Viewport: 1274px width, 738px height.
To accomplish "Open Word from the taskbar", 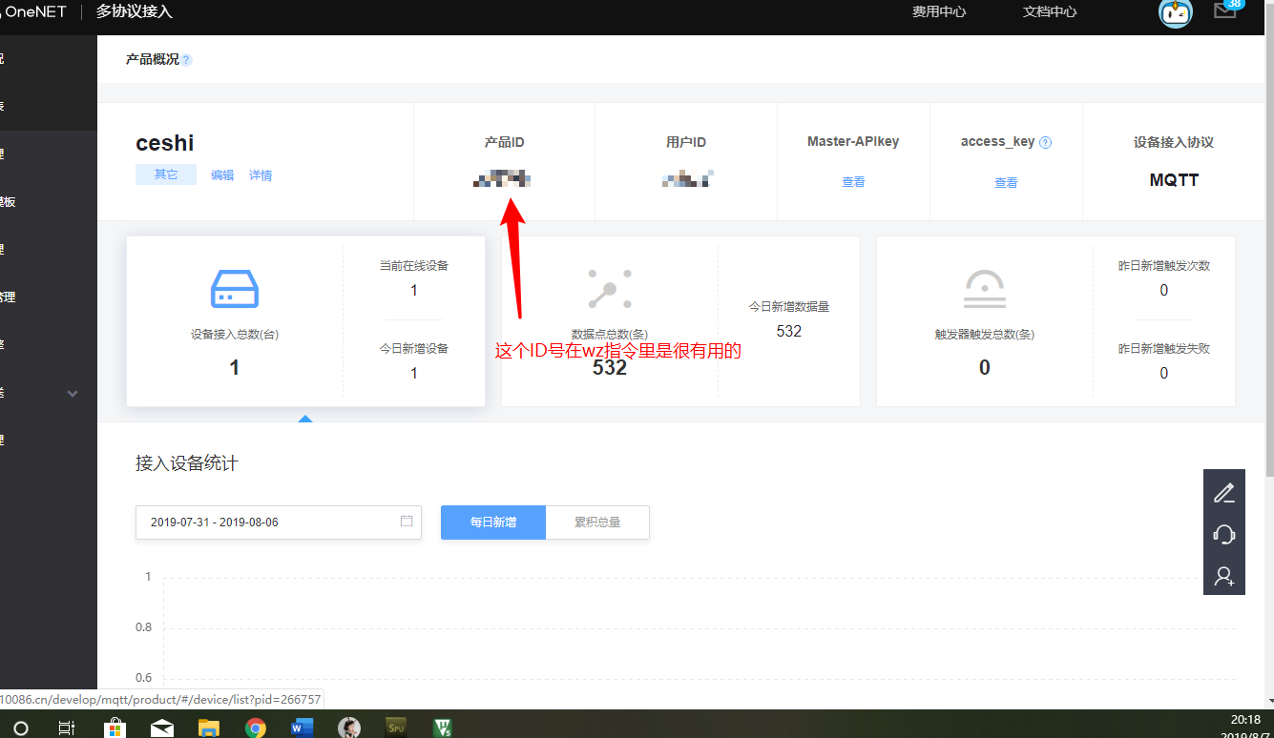I will [302, 727].
